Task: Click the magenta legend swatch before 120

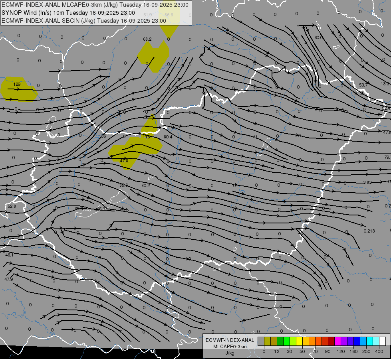Action: [x=337, y=341]
